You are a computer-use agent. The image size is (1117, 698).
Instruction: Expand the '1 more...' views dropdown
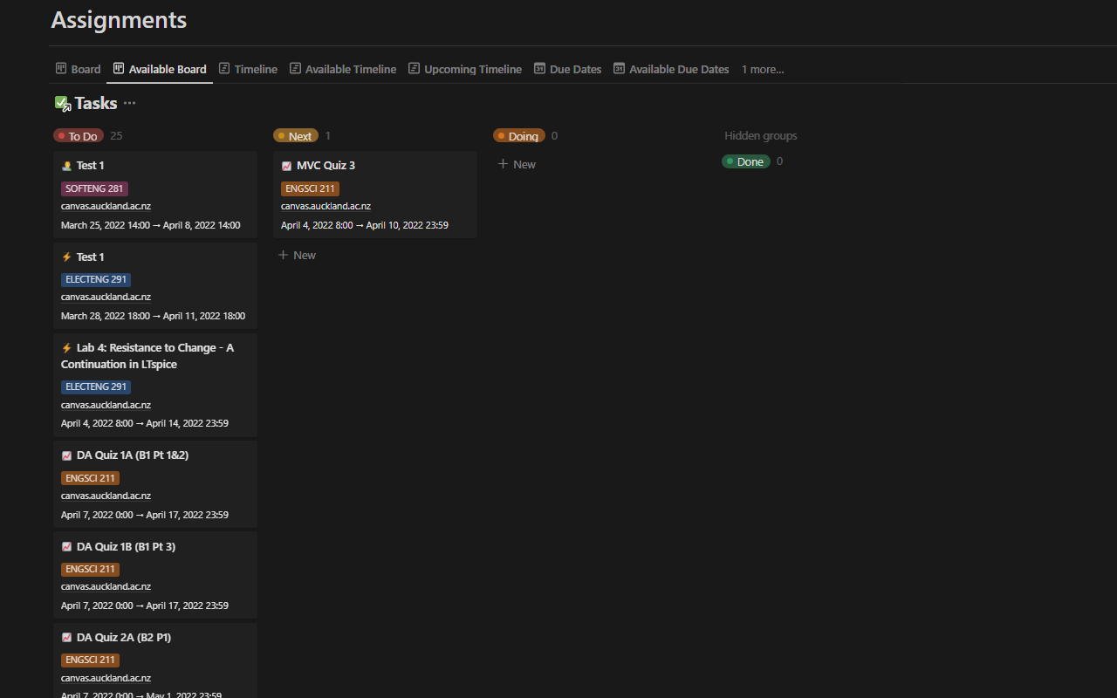click(x=763, y=69)
